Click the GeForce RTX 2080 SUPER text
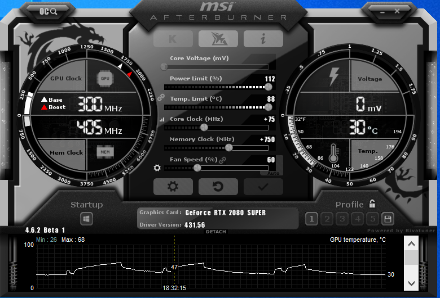Viewport: 440px width, 298px height. tap(225, 213)
